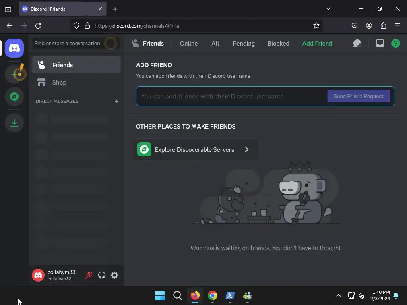Open the Pending requests tab

coord(244,44)
